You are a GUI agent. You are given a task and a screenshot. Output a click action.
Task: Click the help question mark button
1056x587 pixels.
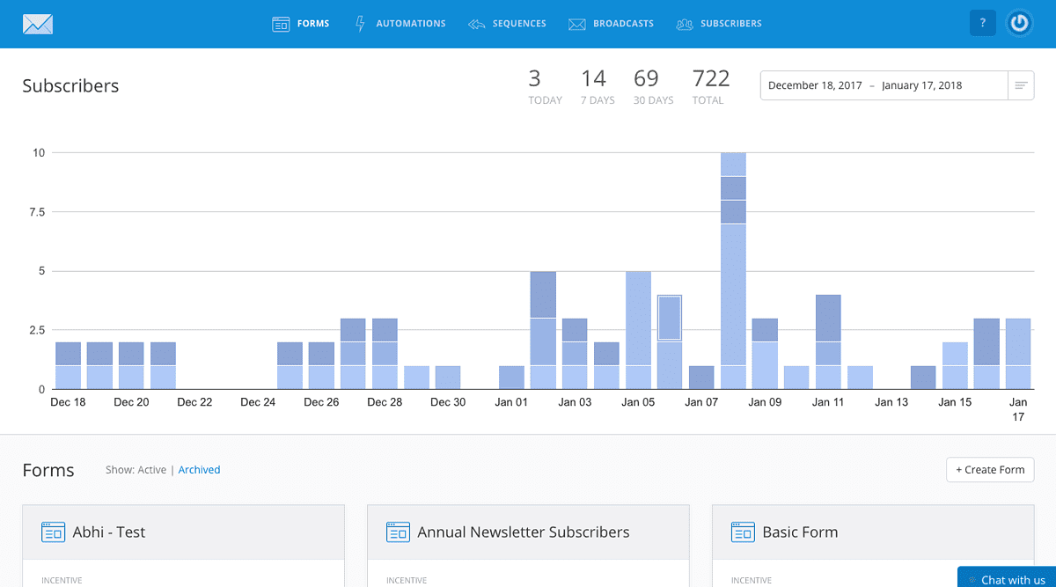(982, 24)
